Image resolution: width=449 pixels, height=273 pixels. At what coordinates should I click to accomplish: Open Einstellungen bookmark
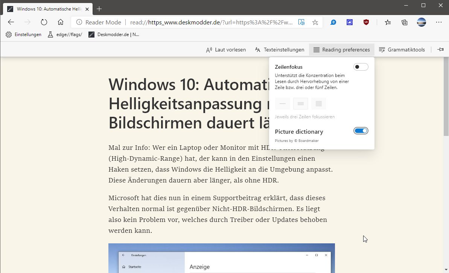coord(23,35)
